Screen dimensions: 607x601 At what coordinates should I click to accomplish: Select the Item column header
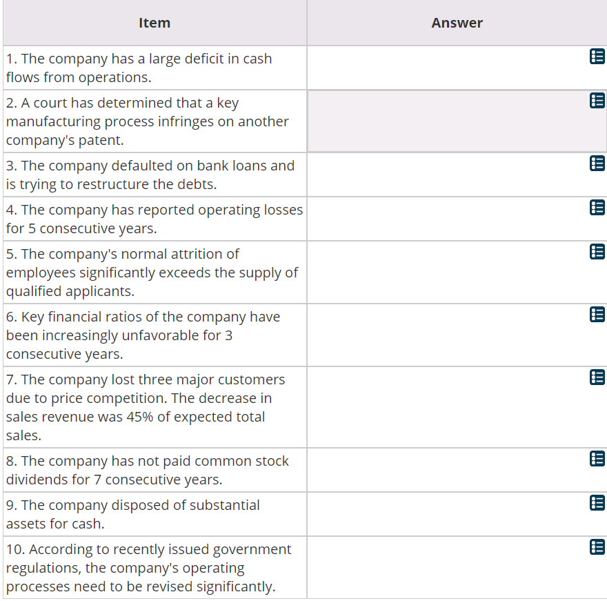(x=154, y=22)
